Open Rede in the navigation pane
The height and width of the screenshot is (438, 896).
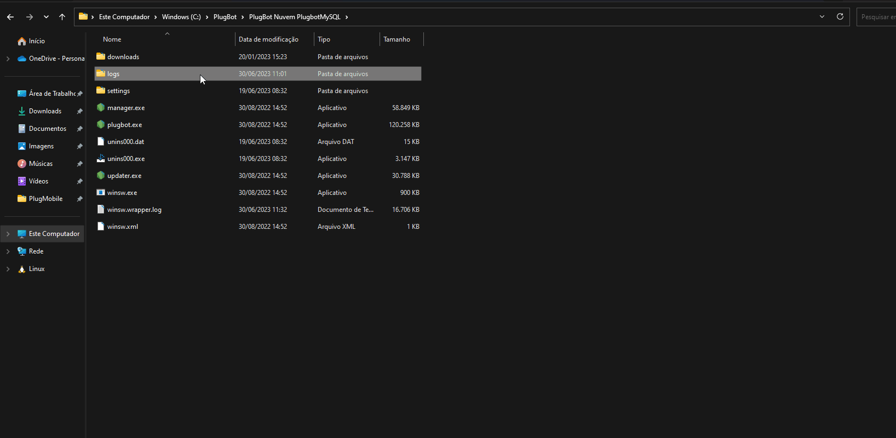tap(36, 251)
